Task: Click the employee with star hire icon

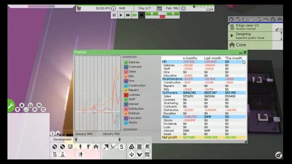Action: coord(88,147)
